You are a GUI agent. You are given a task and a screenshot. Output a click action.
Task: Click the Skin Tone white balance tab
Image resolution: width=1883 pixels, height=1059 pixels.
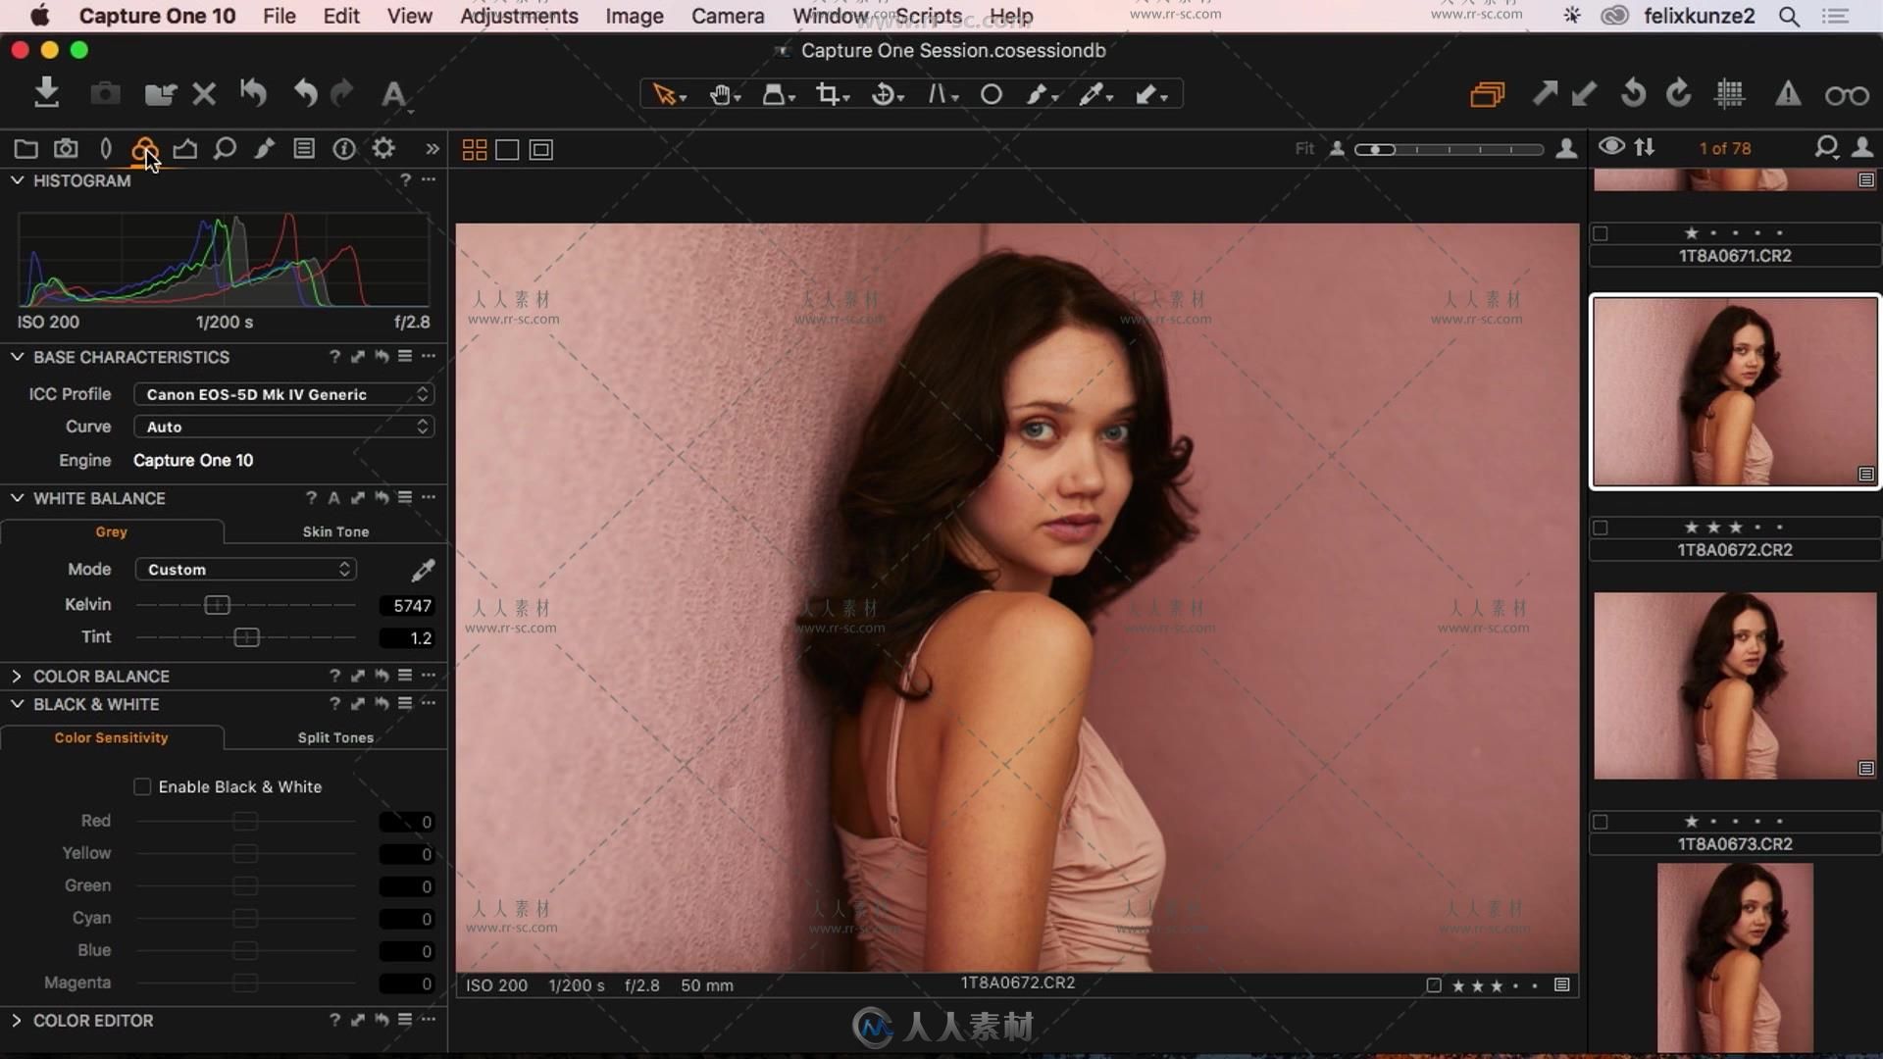pos(335,530)
